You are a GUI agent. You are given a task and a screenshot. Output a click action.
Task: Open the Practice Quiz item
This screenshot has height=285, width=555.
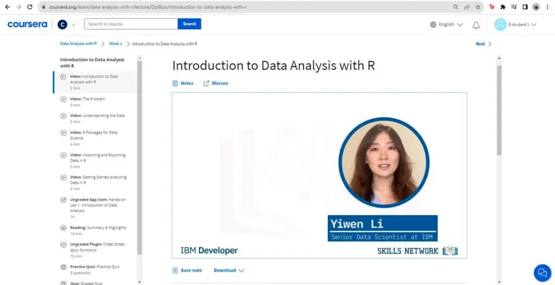(x=95, y=269)
